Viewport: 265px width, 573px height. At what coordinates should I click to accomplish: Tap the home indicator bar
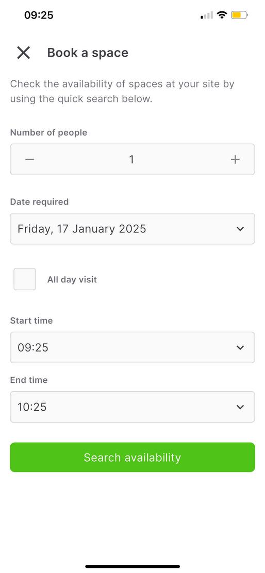pos(132,566)
